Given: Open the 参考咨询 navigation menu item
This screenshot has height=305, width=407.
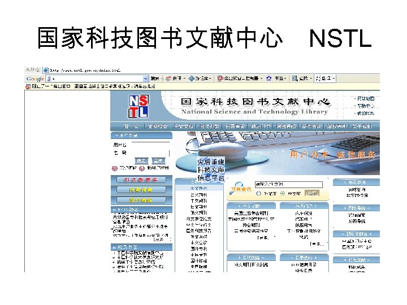Looking at the screenshot, I should pos(311,127).
